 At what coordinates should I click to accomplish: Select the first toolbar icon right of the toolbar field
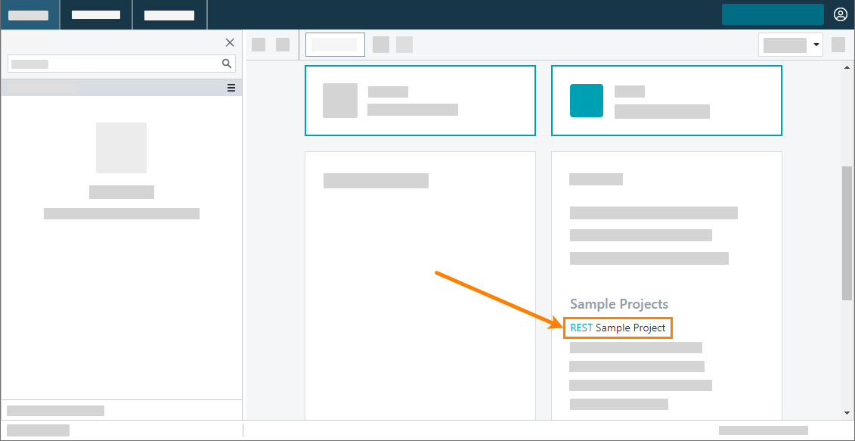click(x=381, y=44)
